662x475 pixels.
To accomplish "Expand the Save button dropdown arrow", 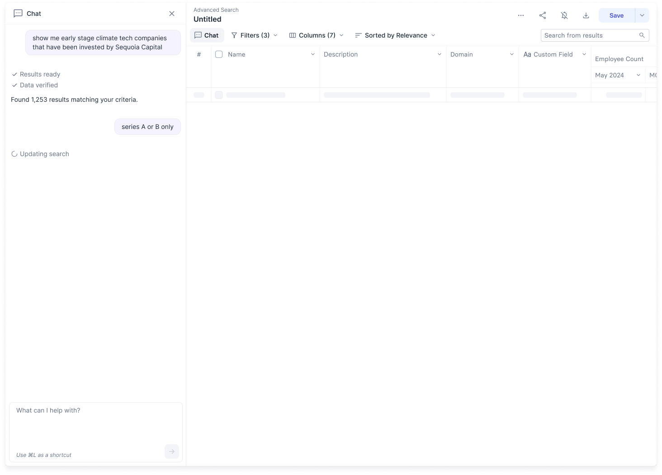I will click(642, 15).
